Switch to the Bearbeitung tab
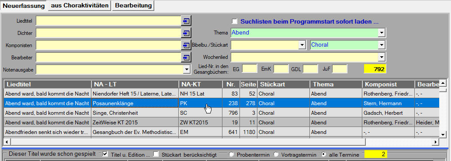The height and width of the screenshot is (161, 451). coord(133,5)
